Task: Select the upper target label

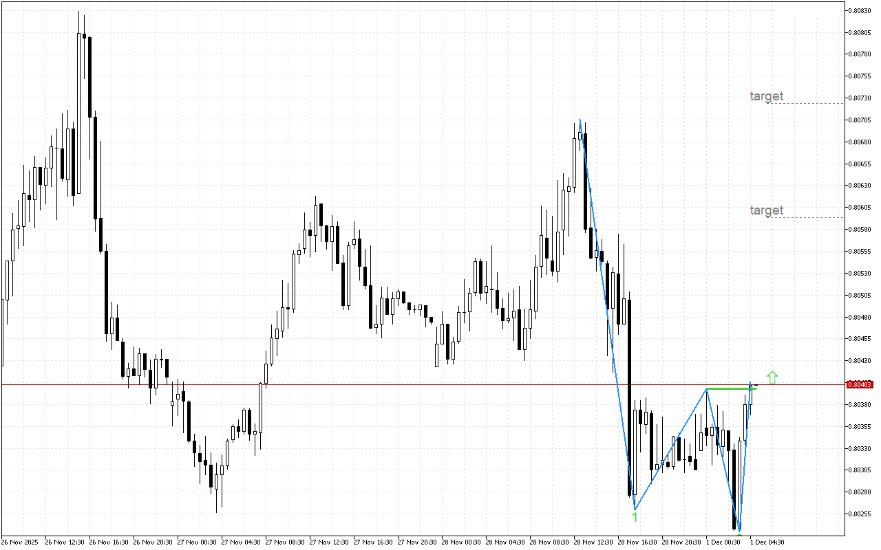Action: (x=766, y=96)
